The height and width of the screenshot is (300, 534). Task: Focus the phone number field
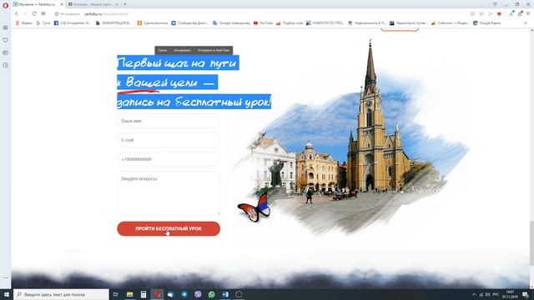click(x=169, y=159)
